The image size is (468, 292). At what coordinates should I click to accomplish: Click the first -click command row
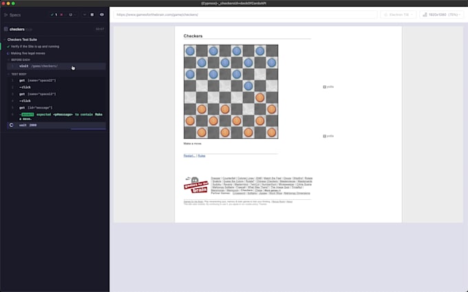point(56,87)
